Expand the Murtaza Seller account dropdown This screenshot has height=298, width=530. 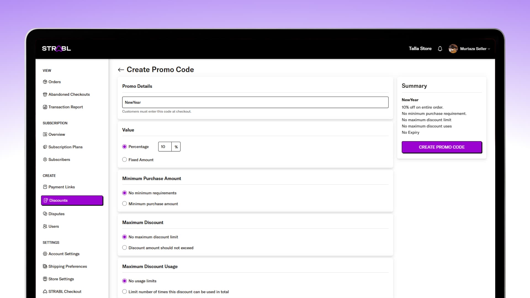pos(475,49)
